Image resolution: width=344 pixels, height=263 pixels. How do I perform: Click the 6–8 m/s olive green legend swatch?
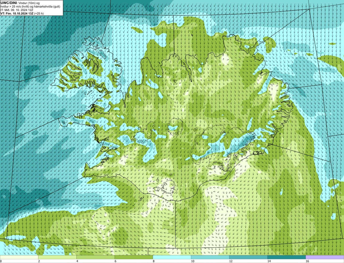click(134, 257)
